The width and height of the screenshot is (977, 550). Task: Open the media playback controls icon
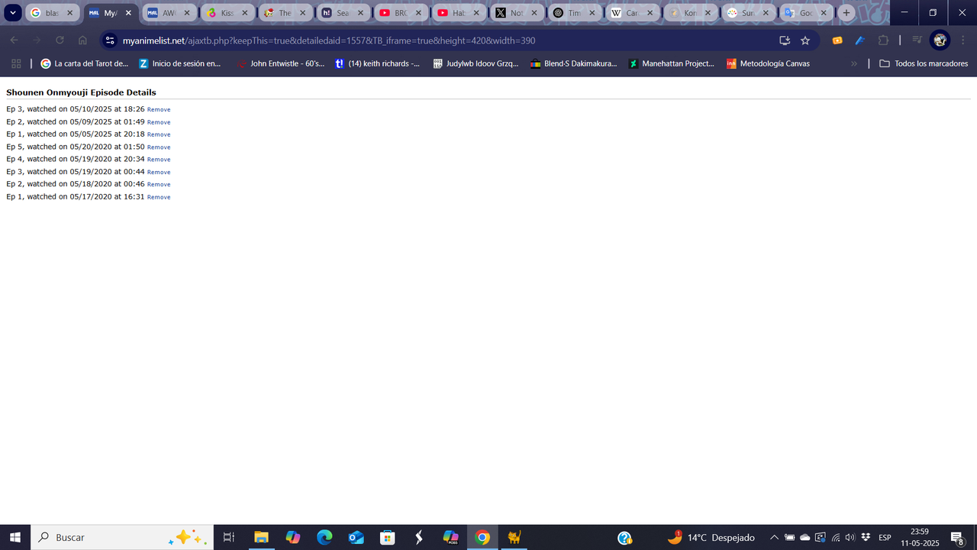pyautogui.click(x=917, y=40)
